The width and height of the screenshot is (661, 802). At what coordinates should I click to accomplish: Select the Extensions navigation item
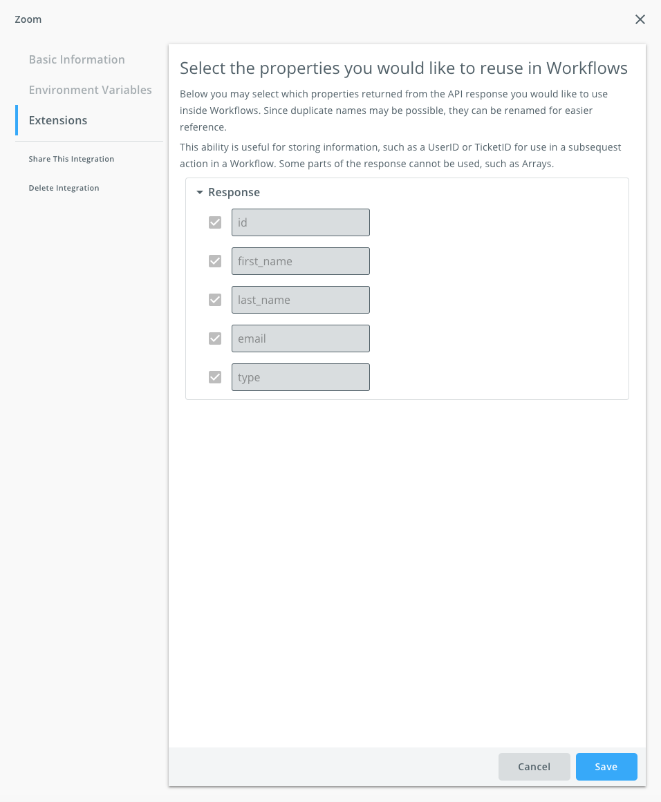[57, 120]
